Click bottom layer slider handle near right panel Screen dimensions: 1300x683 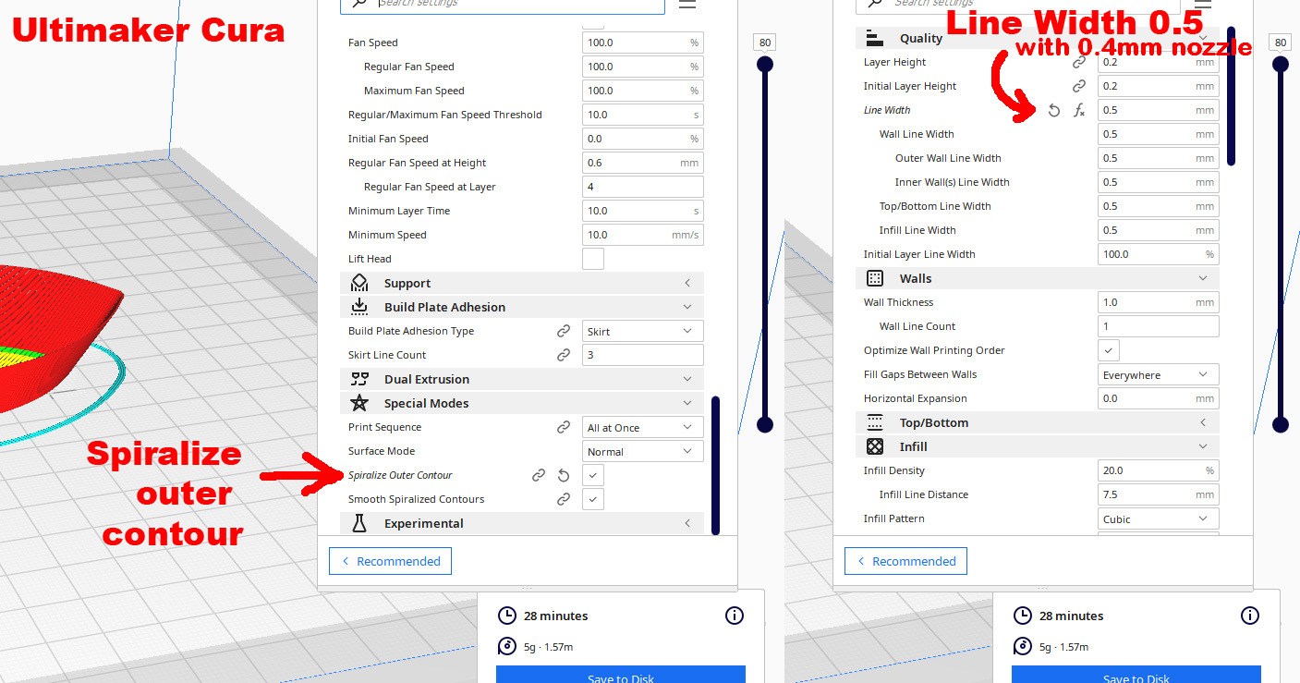click(x=1280, y=425)
